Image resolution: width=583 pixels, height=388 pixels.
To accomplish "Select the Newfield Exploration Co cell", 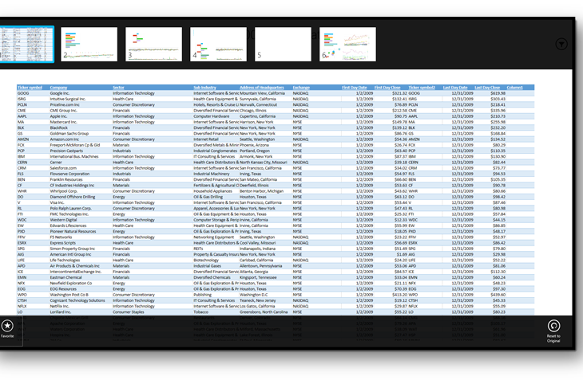I will (x=71, y=283).
